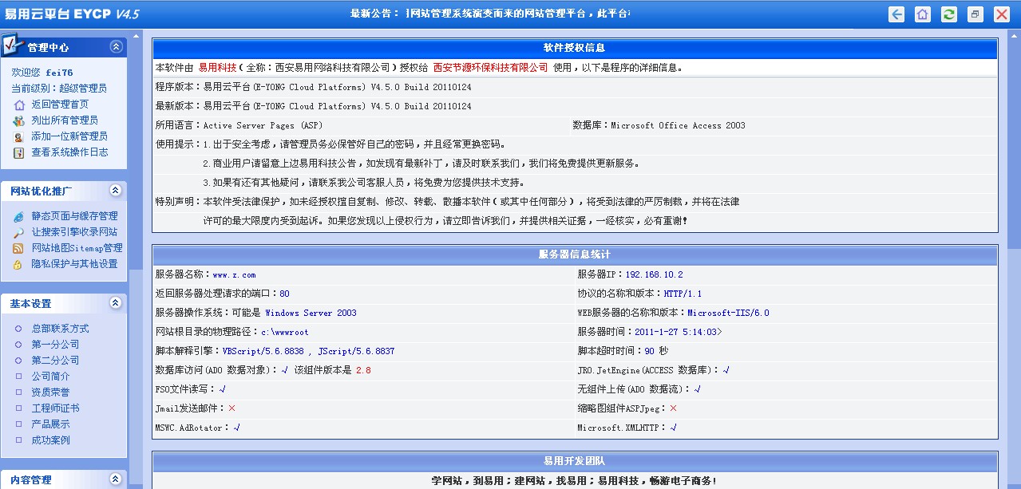
Task: Open 第一分公司 settings
Action: 55,345
